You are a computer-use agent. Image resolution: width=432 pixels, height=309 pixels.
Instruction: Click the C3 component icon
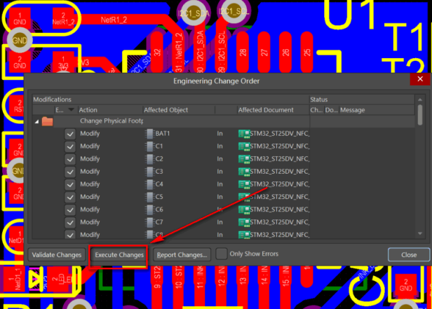(149, 172)
